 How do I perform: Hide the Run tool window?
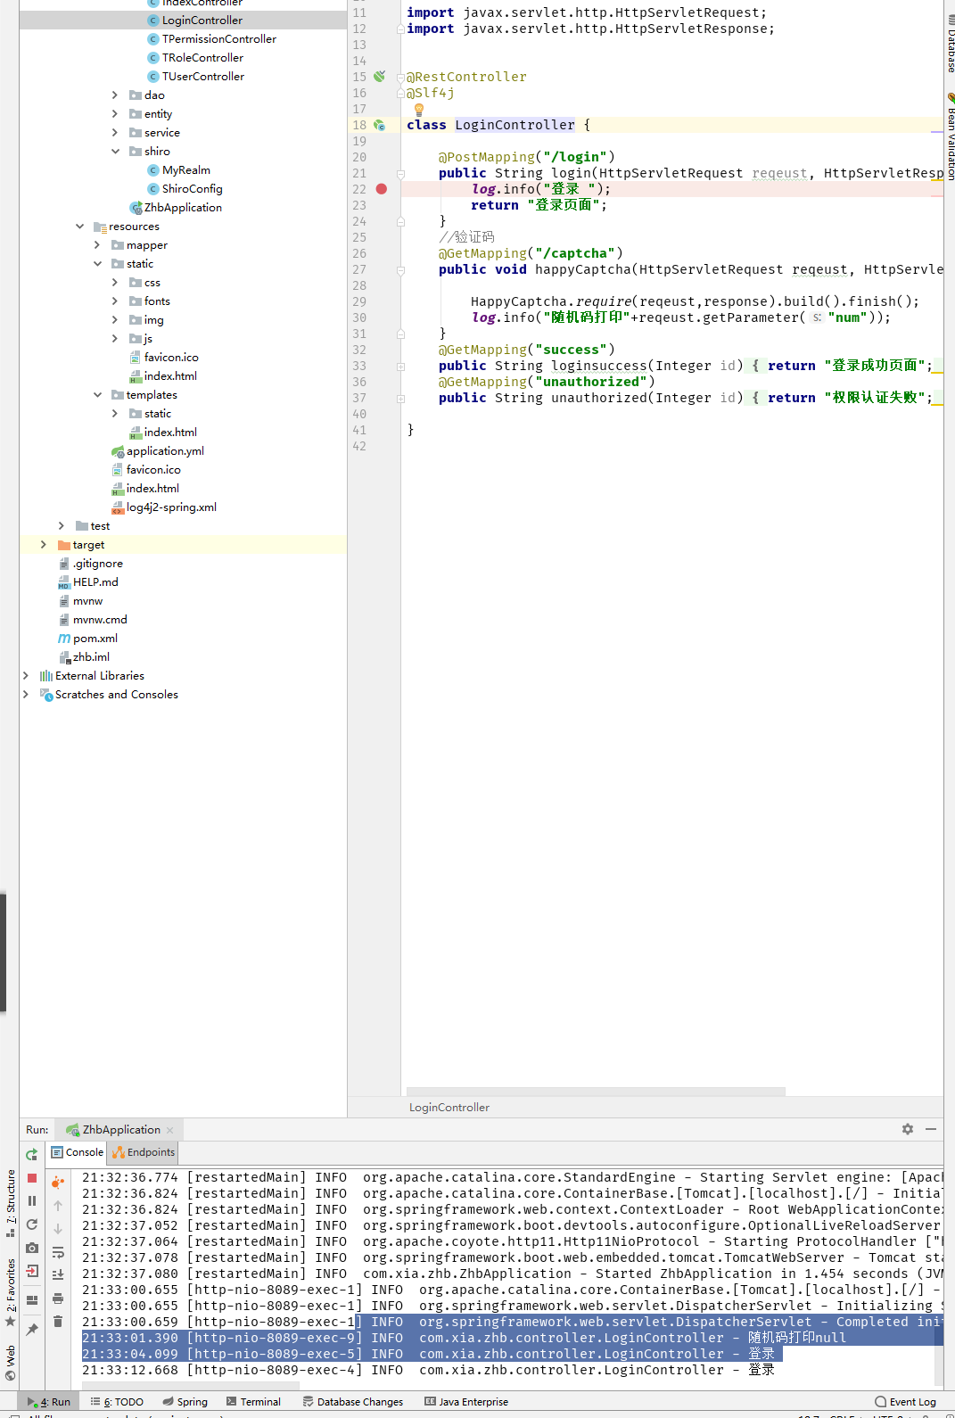(x=931, y=1129)
